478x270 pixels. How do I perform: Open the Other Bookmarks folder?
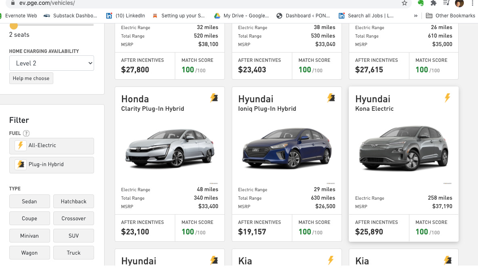[x=450, y=15]
